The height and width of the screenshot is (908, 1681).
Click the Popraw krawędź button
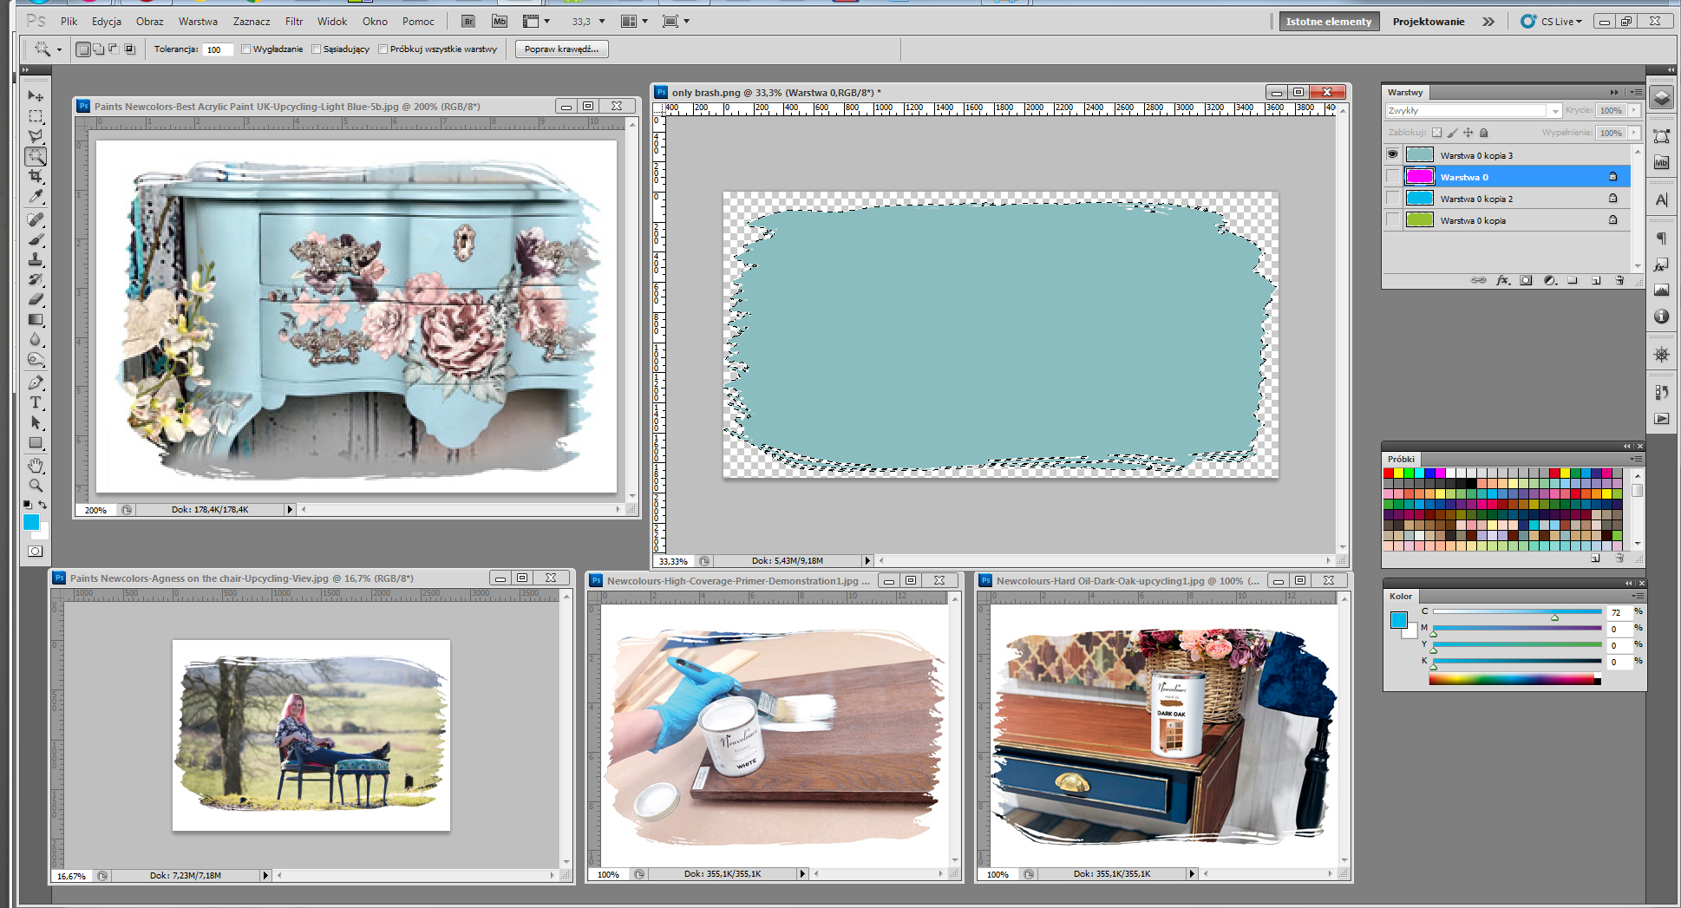pos(561,49)
